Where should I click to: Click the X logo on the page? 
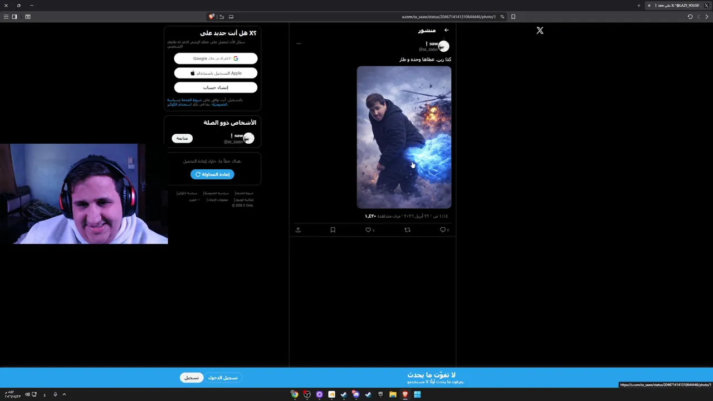point(540,31)
